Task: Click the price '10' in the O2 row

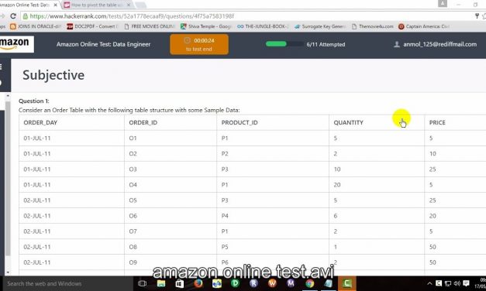Action: pyautogui.click(x=433, y=153)
